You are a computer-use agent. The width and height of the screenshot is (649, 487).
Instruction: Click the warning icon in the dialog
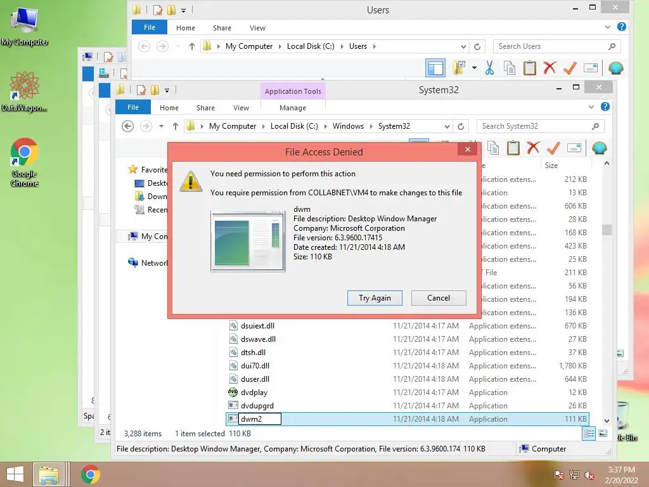tap(191, 181)
